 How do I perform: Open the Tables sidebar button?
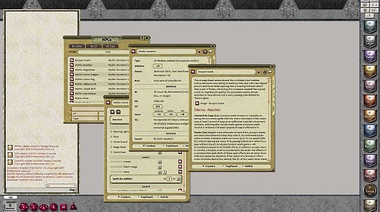pyautogui.click(x=370, y=56)
